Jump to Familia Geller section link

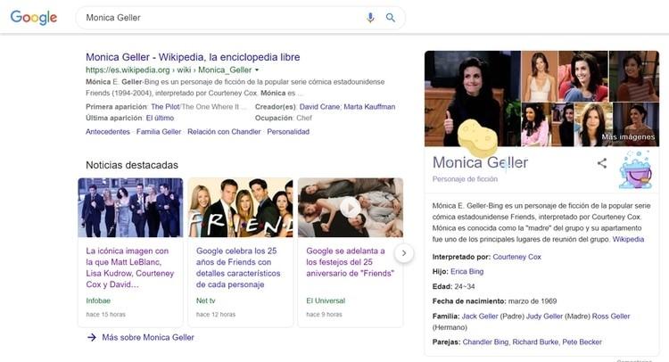(159, 132)
